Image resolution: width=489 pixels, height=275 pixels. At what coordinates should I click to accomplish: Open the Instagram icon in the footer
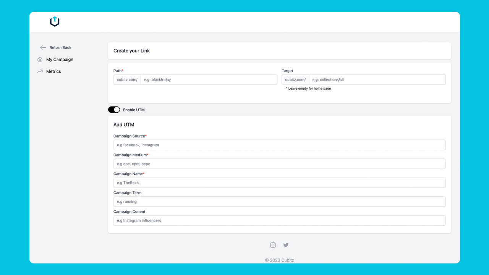click(x=273, y=245)
